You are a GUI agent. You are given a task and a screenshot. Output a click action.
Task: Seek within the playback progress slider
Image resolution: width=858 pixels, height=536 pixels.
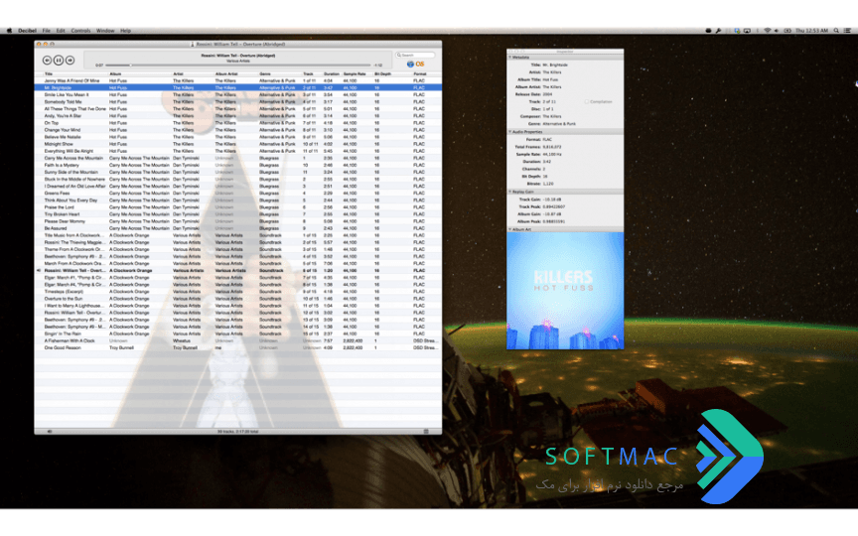(x=238, y=66)
